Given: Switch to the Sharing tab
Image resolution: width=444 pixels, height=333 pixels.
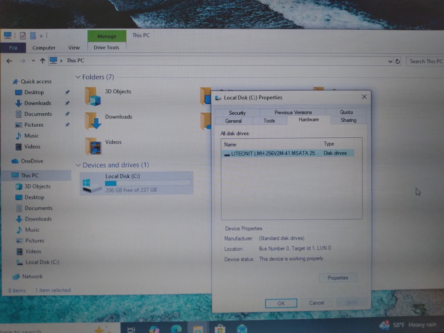Looking at the screenshot, I should 349,120.
